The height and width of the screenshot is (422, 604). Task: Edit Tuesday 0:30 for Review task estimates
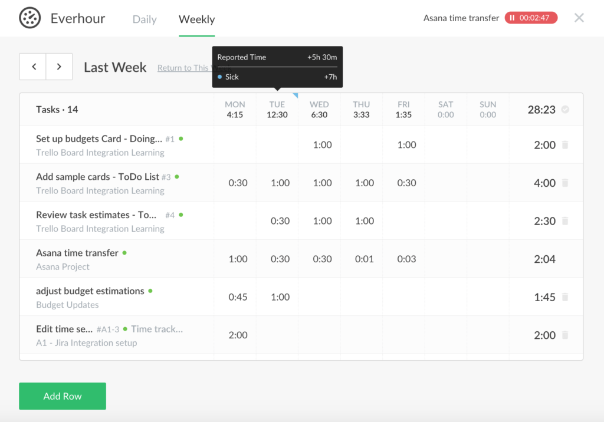pyautogui.click(x=280, y=221)
